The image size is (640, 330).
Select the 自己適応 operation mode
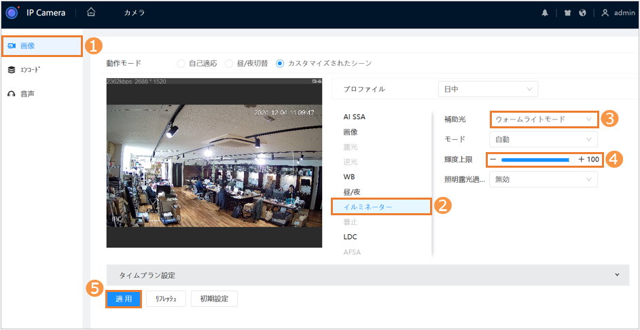point(181,63)
